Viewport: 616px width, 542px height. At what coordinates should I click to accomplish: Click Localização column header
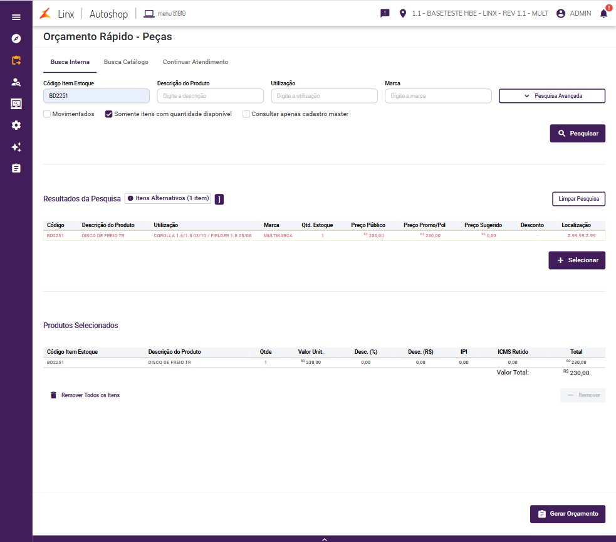coord(576,225)
